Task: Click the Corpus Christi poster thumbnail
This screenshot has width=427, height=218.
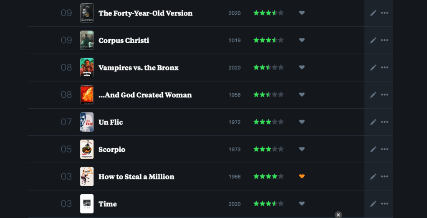Action: [x=87, y=40]
